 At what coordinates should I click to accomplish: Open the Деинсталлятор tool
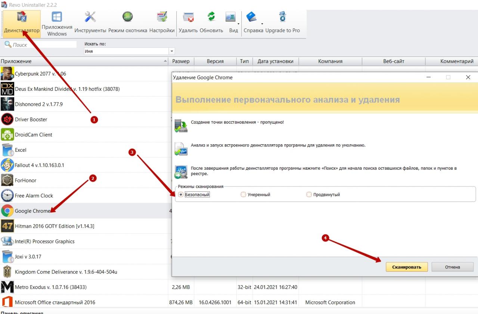tap(22, 24)
